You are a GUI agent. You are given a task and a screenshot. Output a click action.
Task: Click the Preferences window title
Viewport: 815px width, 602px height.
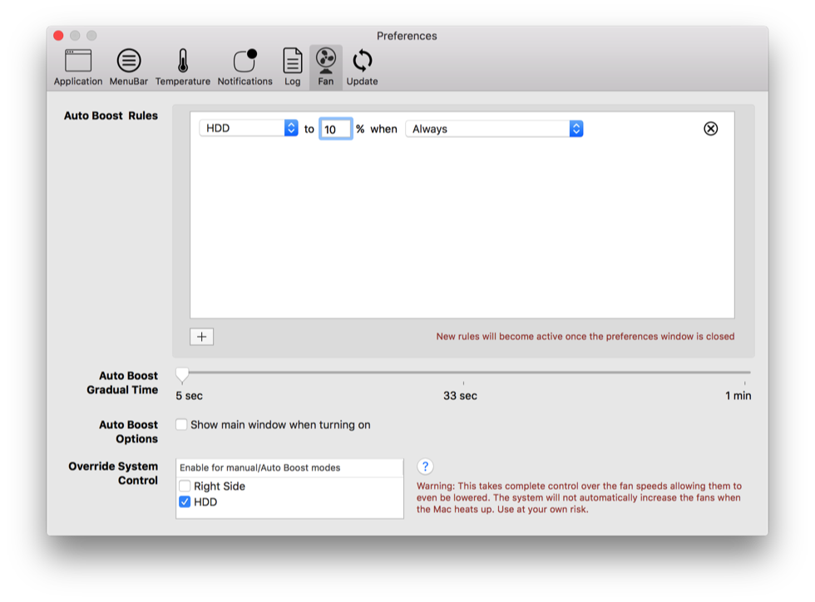pyautogui.click(x=407, y=36)
